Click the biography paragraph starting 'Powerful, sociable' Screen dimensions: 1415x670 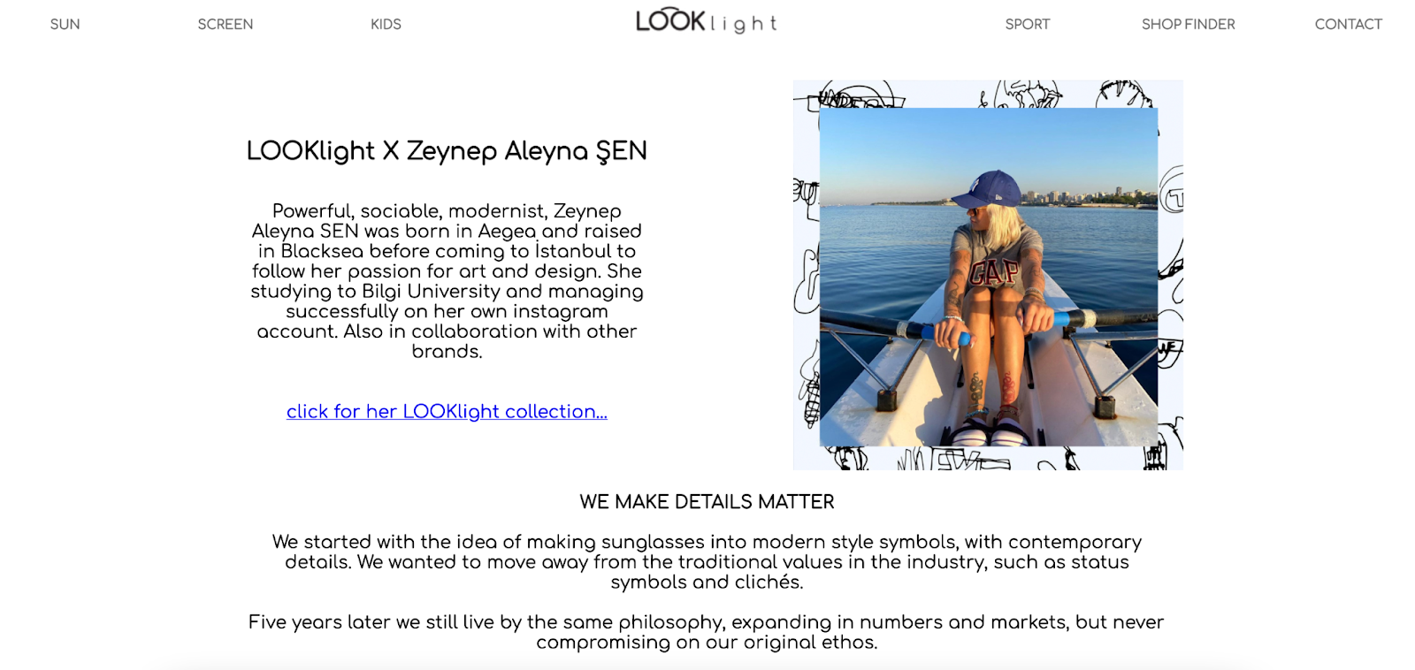coord(447,281)
